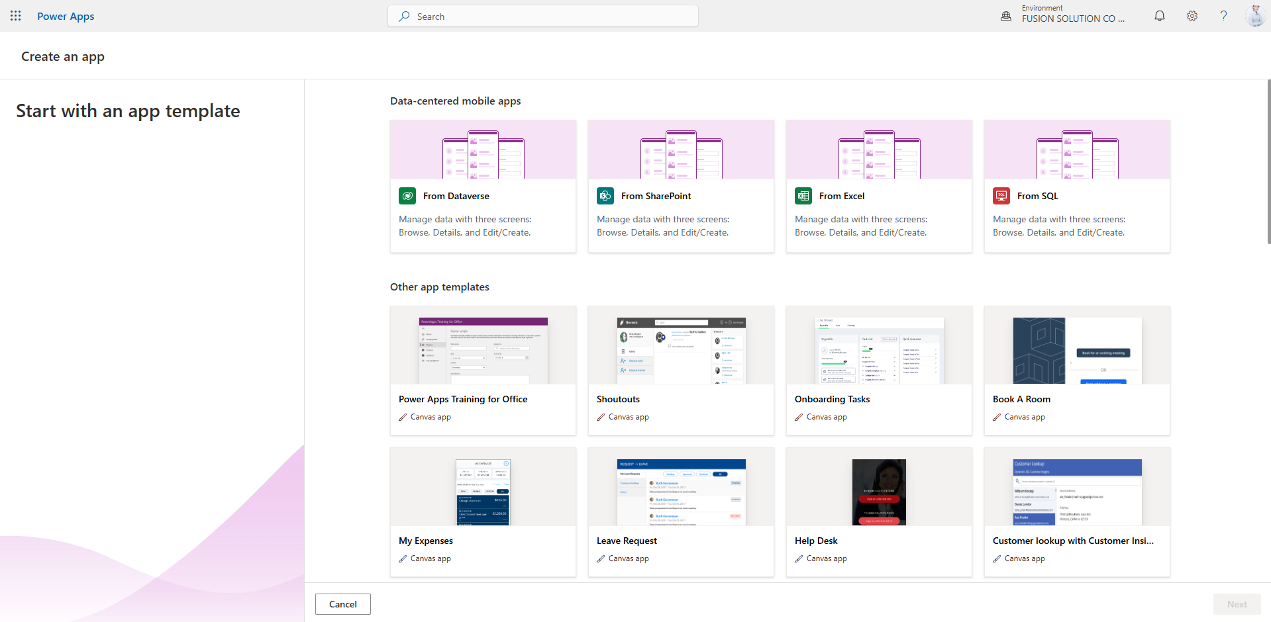Click the vertical scrollbar of templates list
Screen dimensions: 1271x622
click(x=1268, y=162)
